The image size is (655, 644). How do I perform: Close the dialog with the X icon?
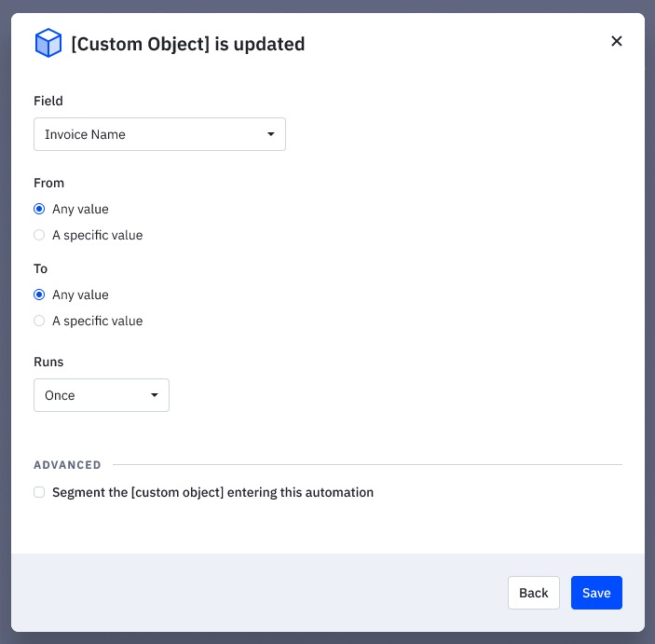coord(616,41)
